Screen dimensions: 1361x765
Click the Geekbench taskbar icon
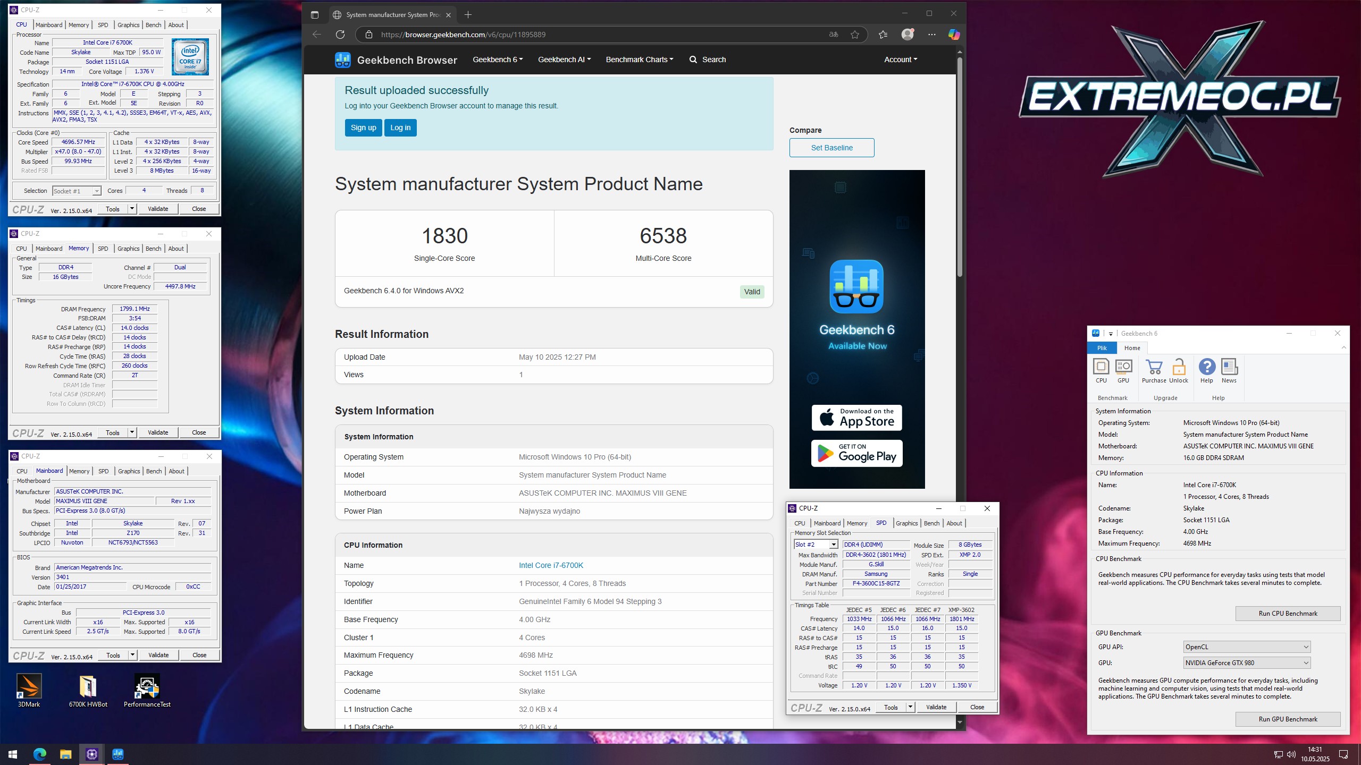point(117,754)
